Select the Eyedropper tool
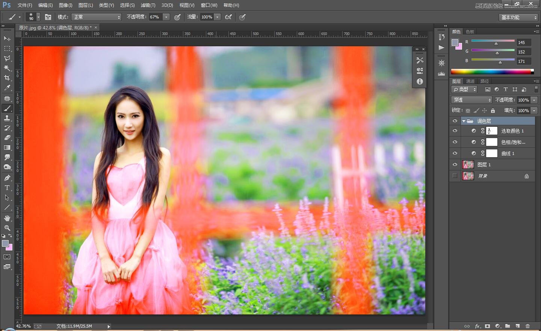 [x=7, y=88]
